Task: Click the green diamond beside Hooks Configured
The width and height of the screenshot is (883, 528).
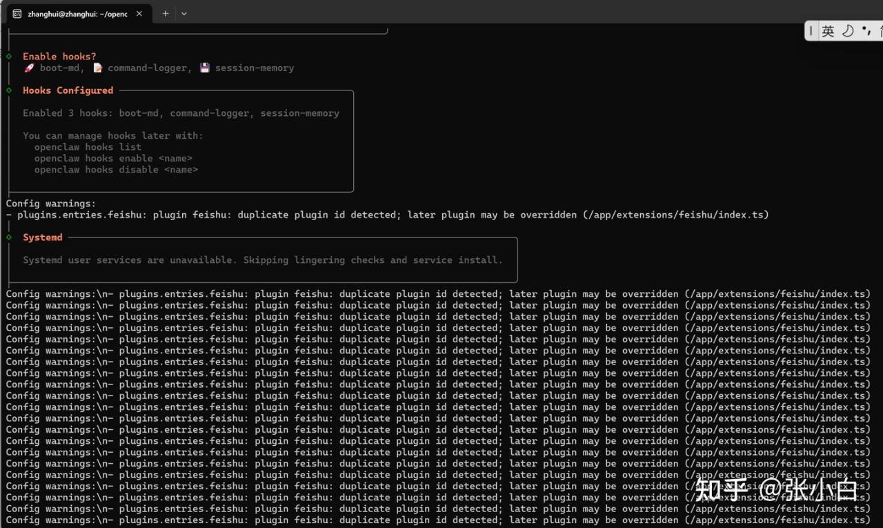Action: click(x=9, y=90)
